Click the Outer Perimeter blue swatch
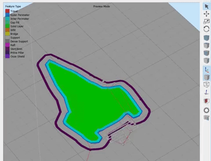This screenshot has height=161, width=211. (x=7, y=15)
